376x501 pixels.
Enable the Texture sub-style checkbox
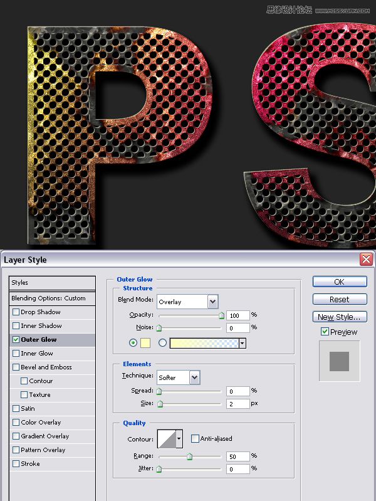[x=24, y=394]
